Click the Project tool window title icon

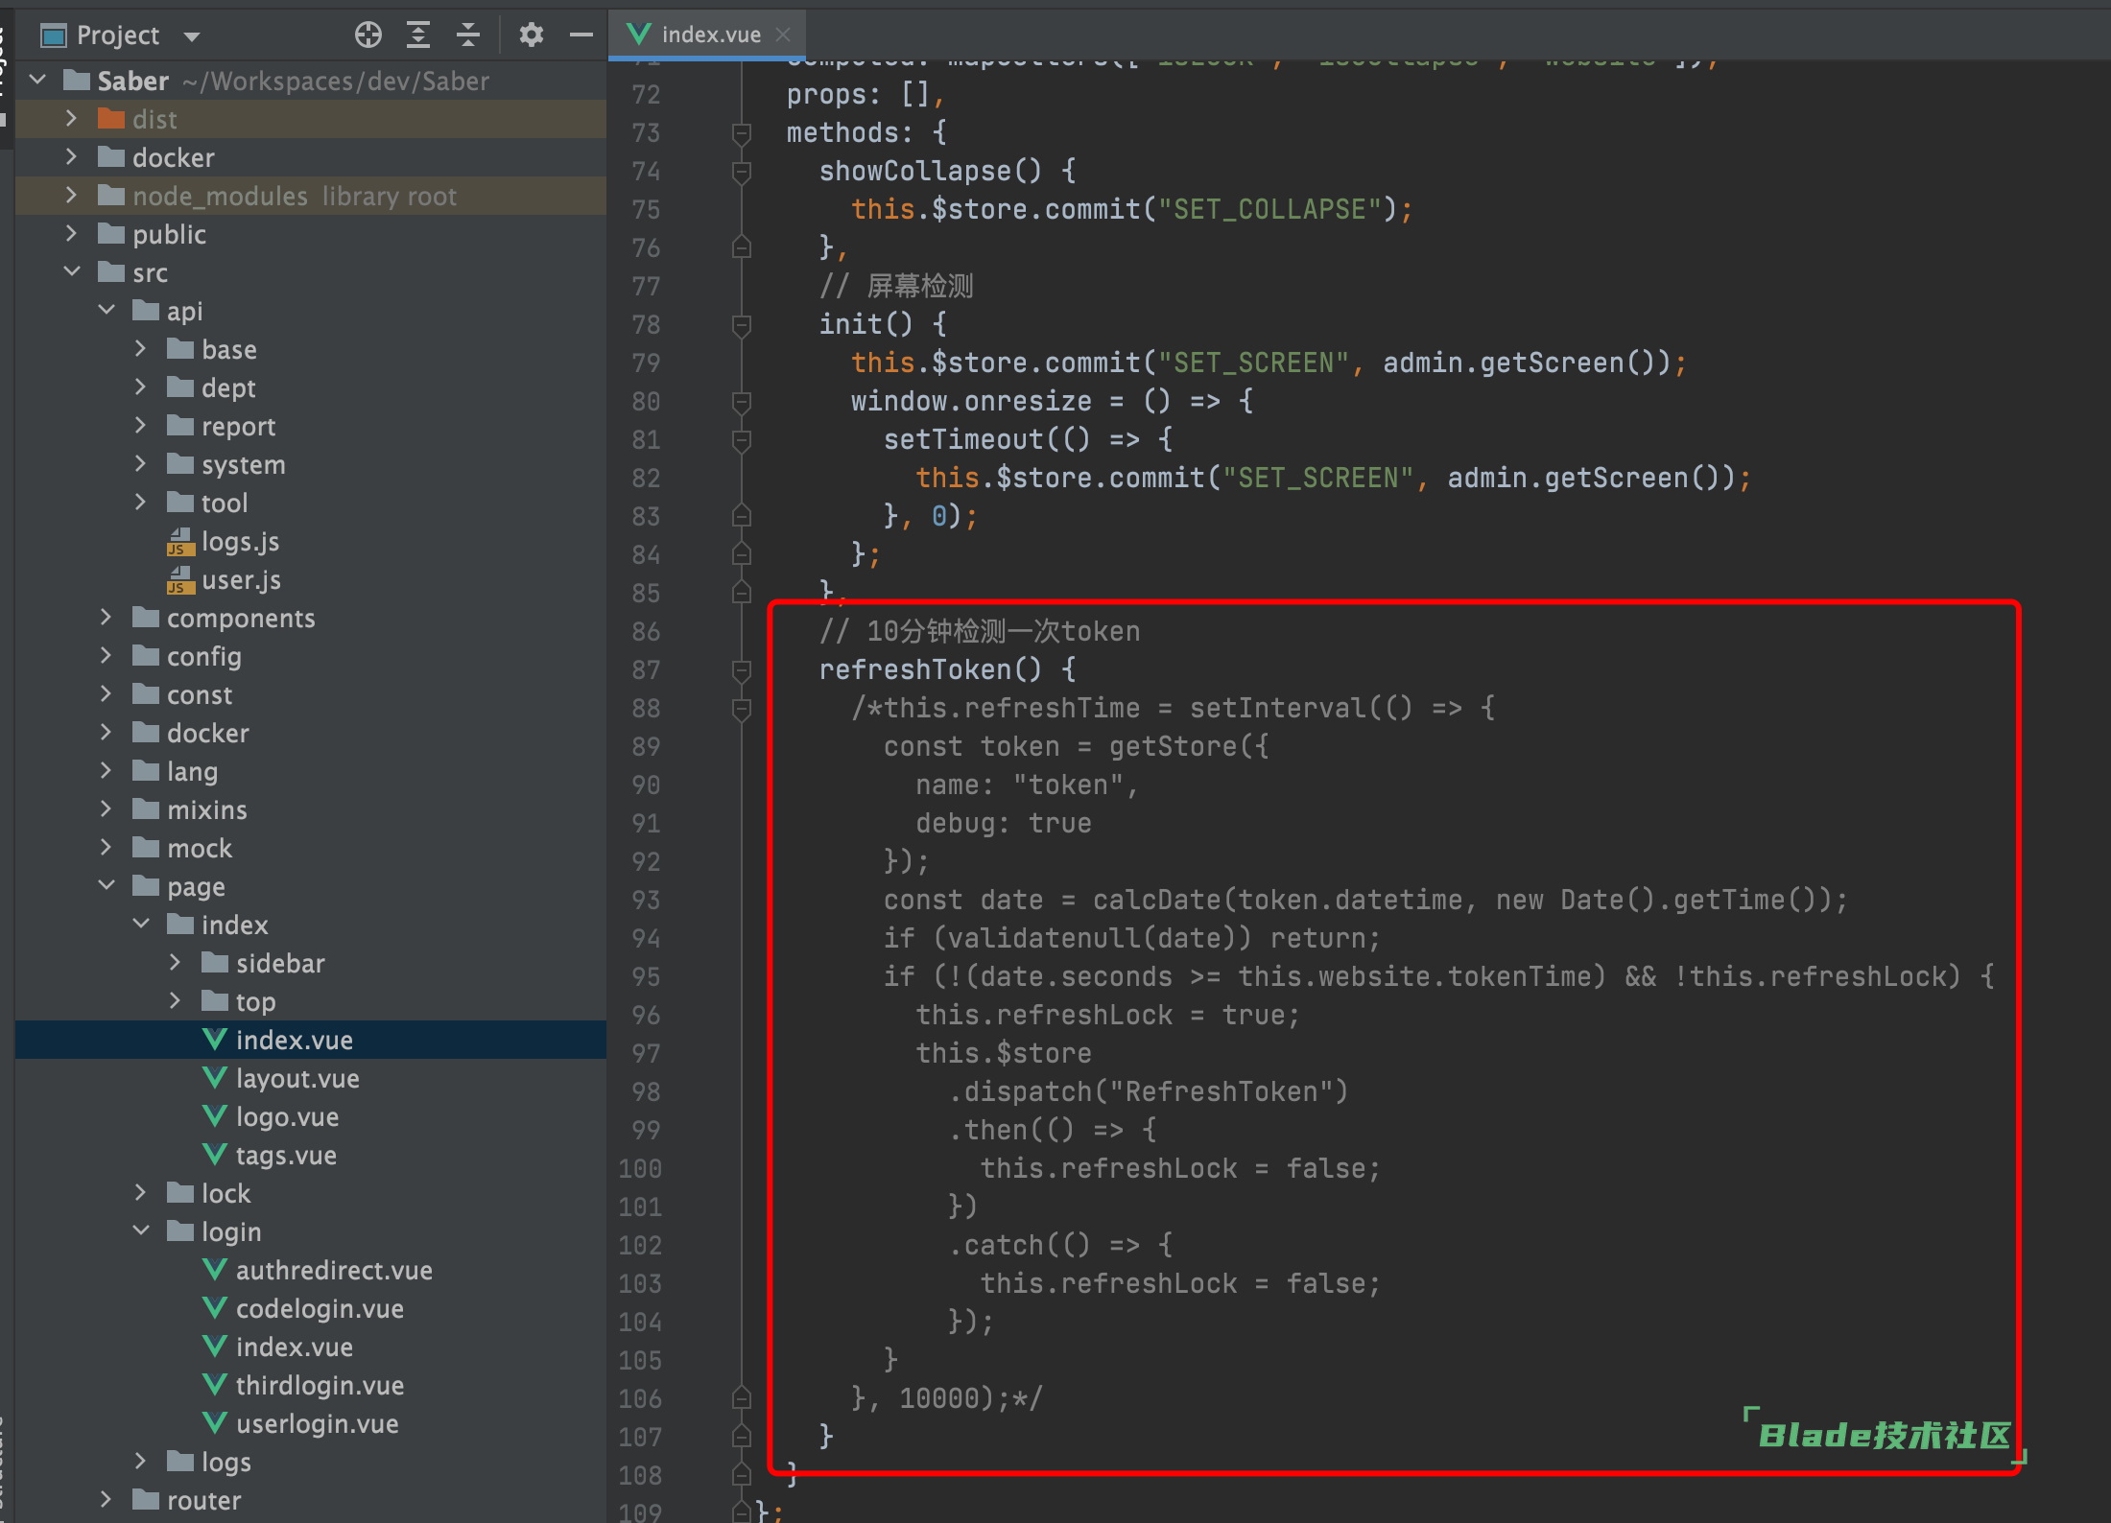[x=54, y=36]
